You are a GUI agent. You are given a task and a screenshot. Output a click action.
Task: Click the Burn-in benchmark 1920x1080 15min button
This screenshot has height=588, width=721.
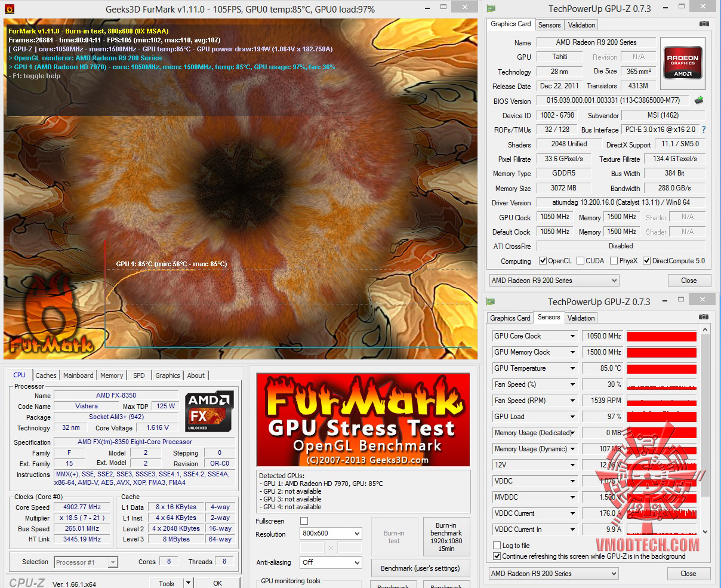446,537
